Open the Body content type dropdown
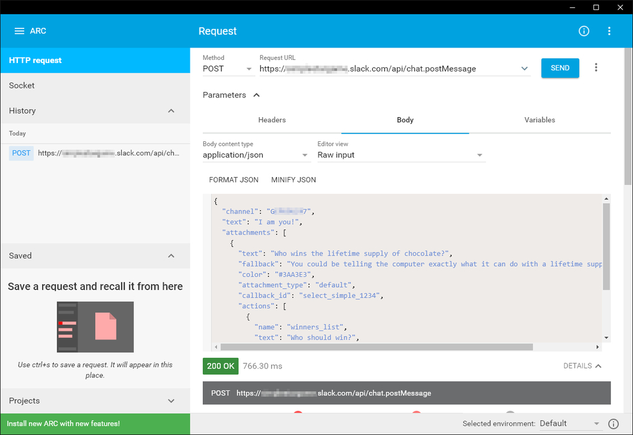Screen dimensions: 633x435 click(256, 155)
